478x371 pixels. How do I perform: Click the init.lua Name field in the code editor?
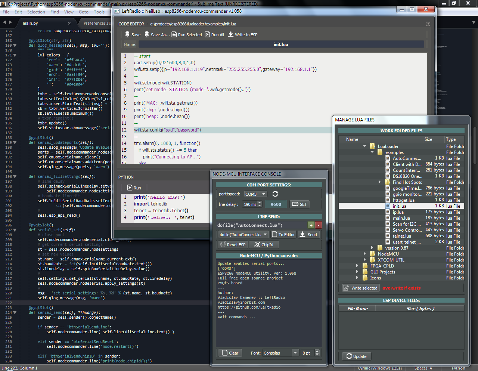[x=281, y=44]
